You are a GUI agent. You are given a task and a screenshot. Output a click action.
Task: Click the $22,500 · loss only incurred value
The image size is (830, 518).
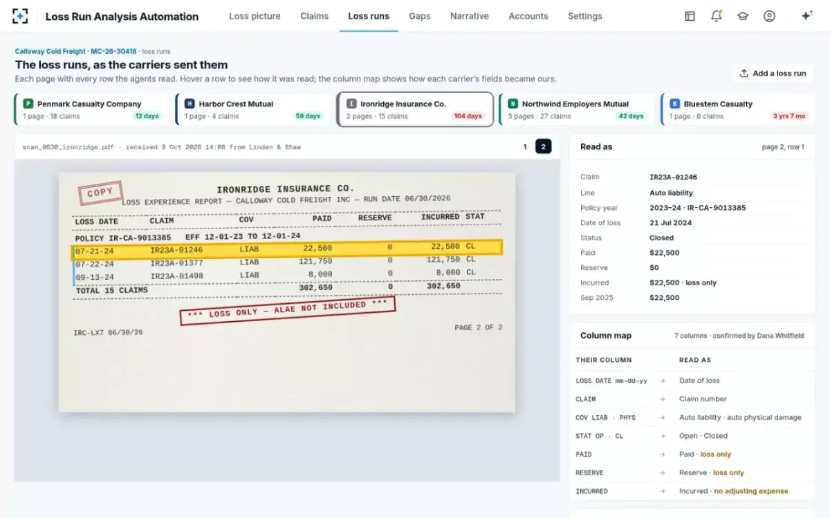(x=683, y=282)
